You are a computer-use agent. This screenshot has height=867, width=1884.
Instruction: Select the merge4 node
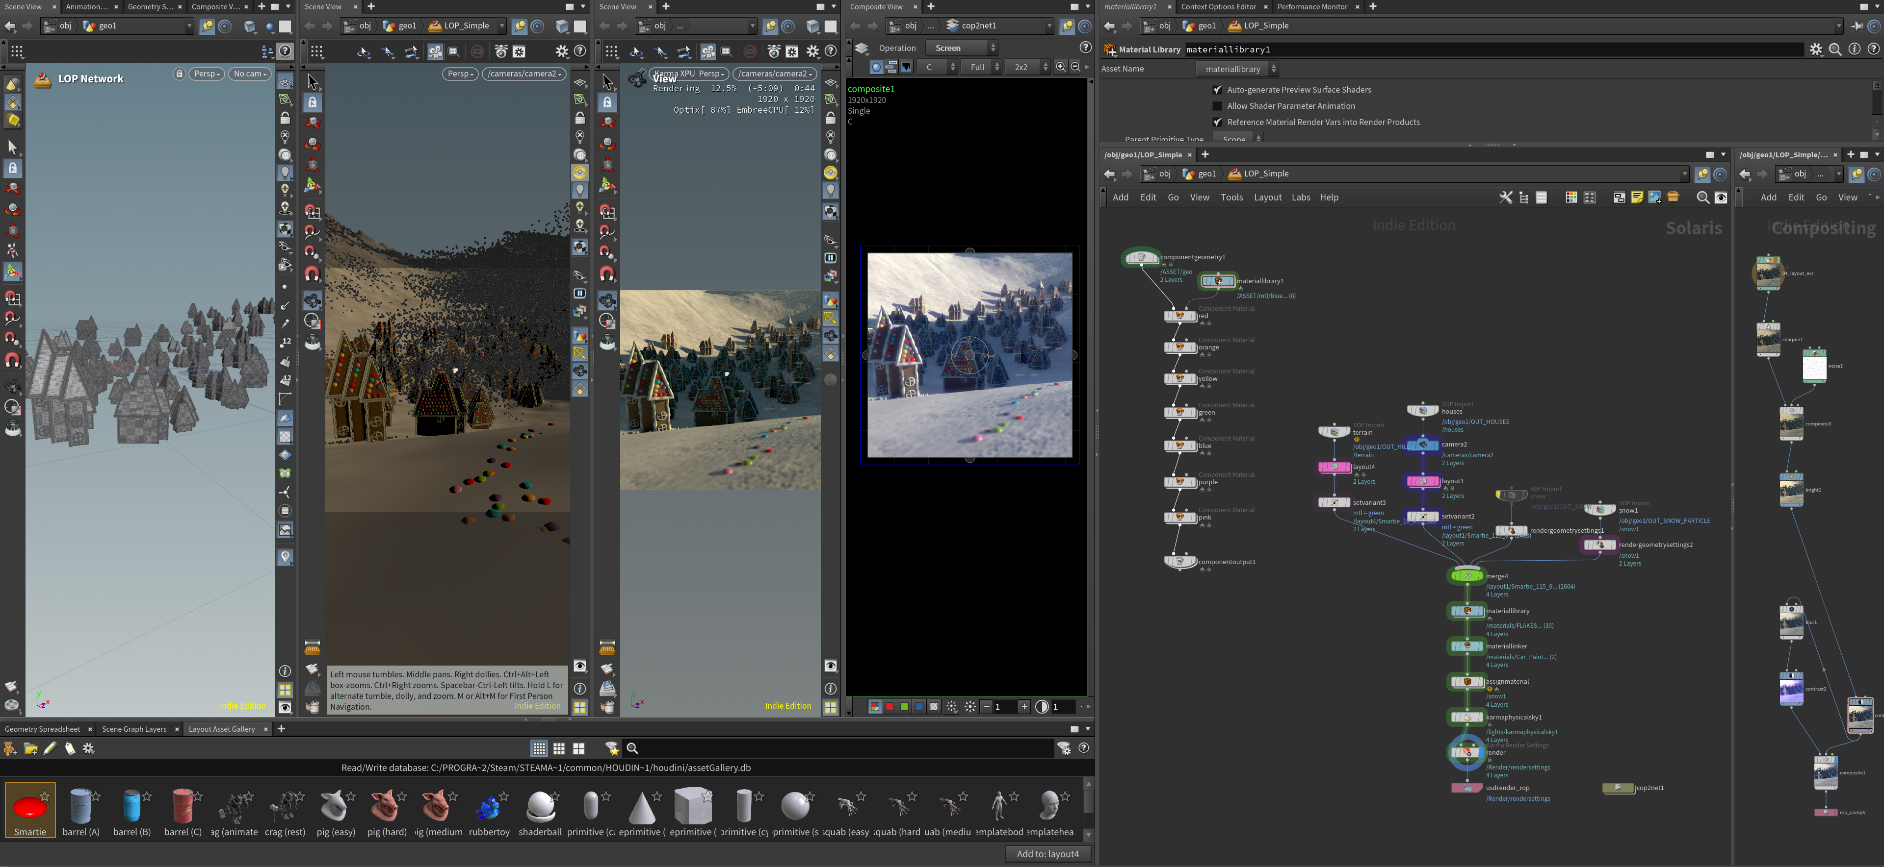(x=1466, y=575)
